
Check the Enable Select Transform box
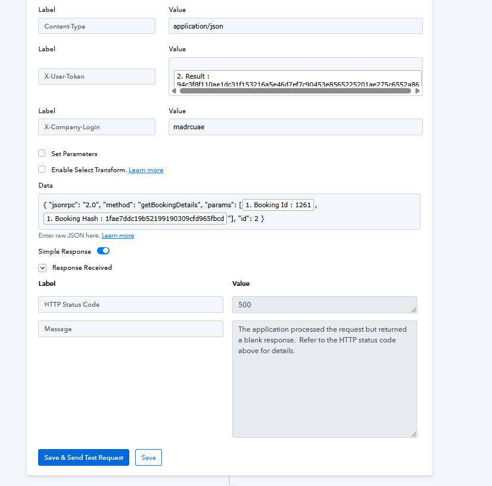click(42, 170)
